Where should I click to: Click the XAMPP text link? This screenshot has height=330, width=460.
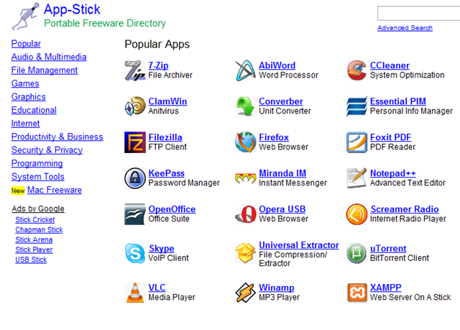[x=385, y=288]
